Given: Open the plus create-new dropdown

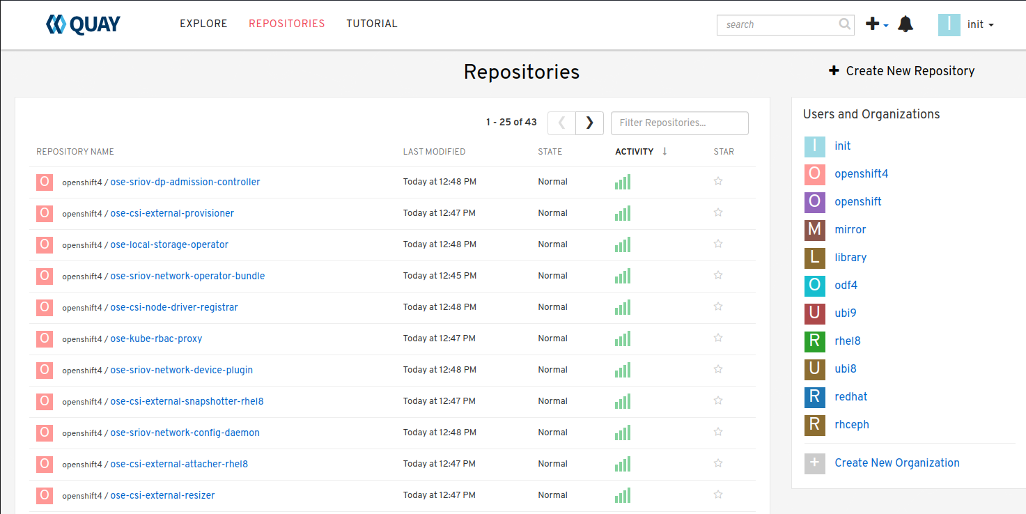Looking at the screenshot, I should (x=876, y=24).
